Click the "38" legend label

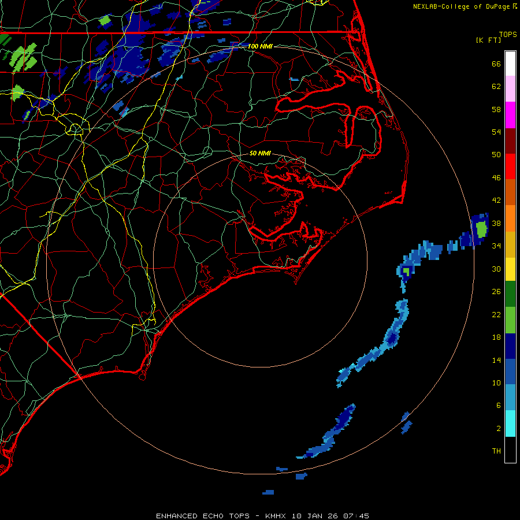pyautogui.click(x=496, y=224)
